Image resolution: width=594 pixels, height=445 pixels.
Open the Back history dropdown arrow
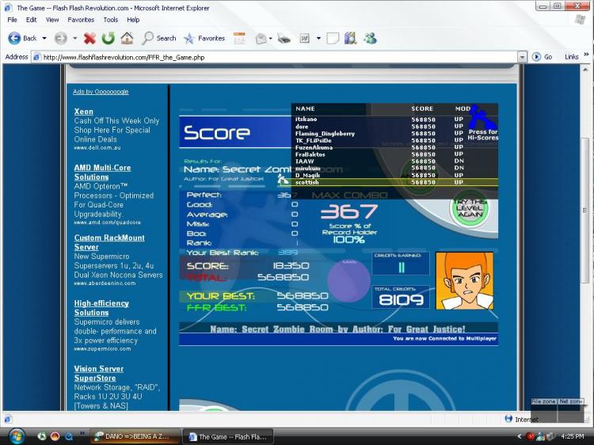click(x=44, y=38)
